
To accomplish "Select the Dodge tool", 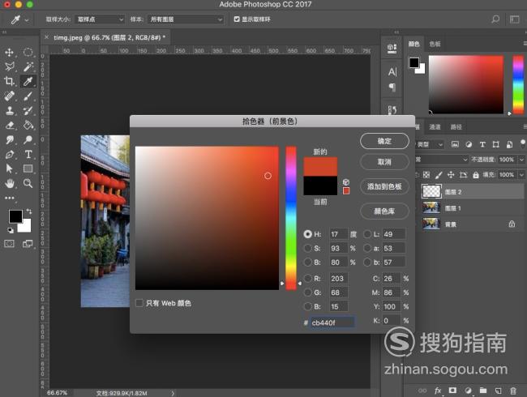I will click(x=28, y=139).
